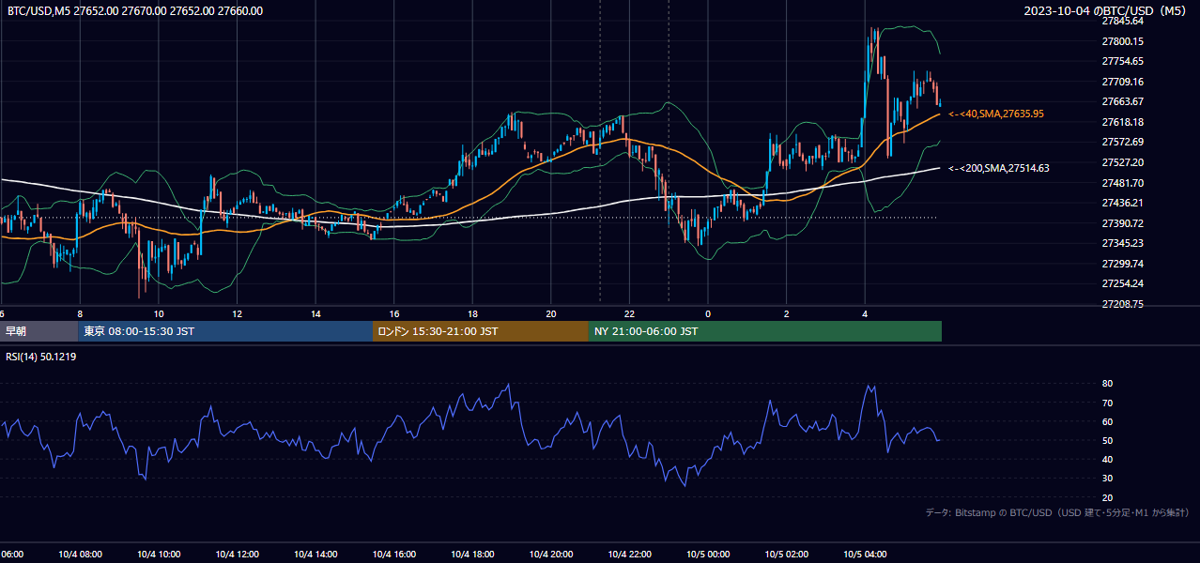Click the 10/5 00:00 bottom time label
Viewport: 1200px width, 563px height.
[x=708, y=555]
